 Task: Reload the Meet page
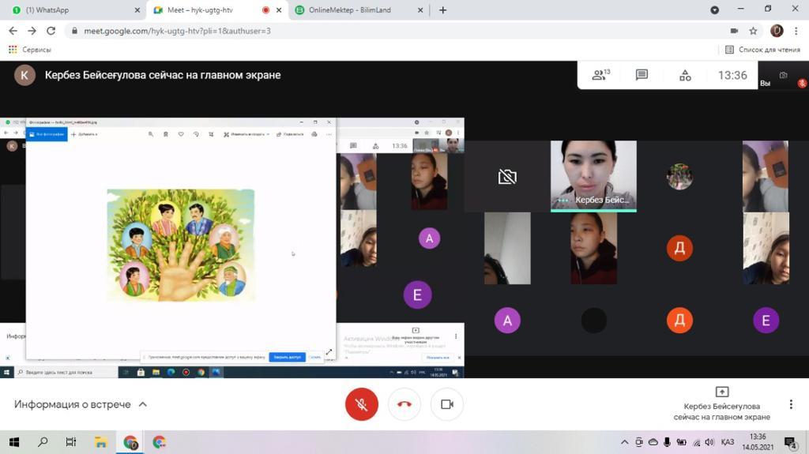click(x=51, y=31)
